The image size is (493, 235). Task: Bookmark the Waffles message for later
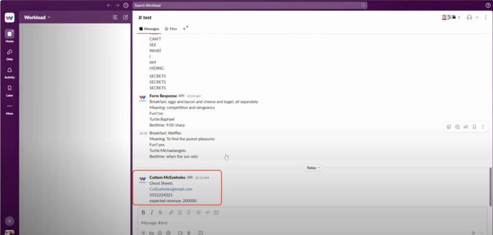[474, 127]
